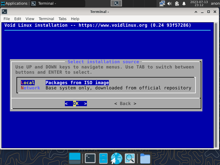Click the workspace switcher terminal thumbnail
This screenshot has height=165, width=220.
[x=116, y=3]
